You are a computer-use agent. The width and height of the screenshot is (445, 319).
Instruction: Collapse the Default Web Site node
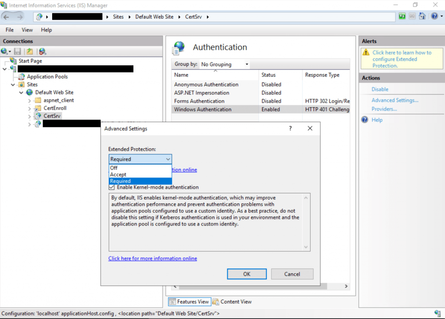(x=21, y=93)
